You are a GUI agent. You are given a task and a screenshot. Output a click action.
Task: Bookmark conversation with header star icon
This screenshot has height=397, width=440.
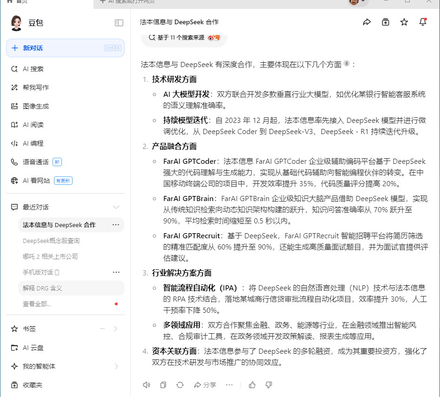[404, 22]
